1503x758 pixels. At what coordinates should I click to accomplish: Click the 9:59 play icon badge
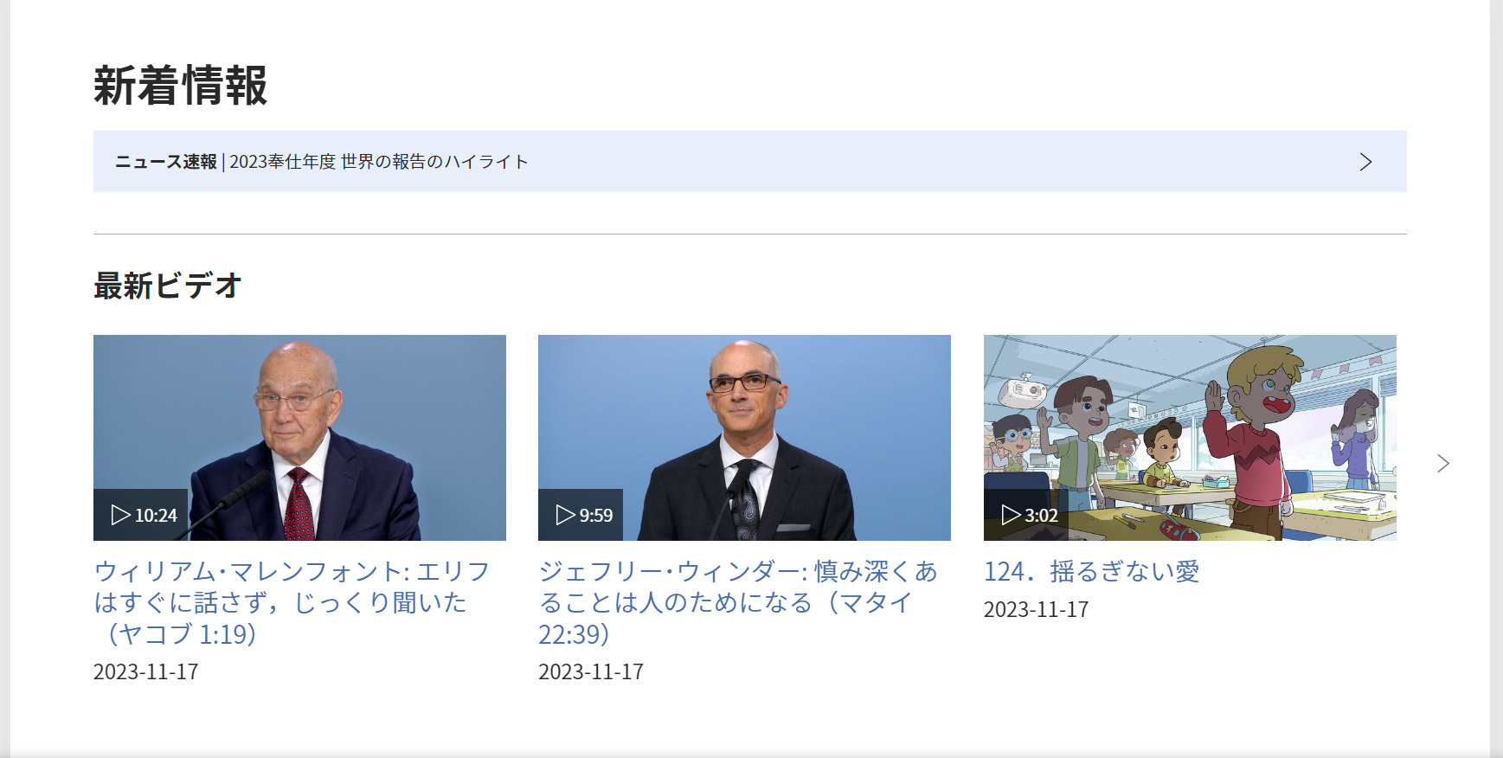581,515
